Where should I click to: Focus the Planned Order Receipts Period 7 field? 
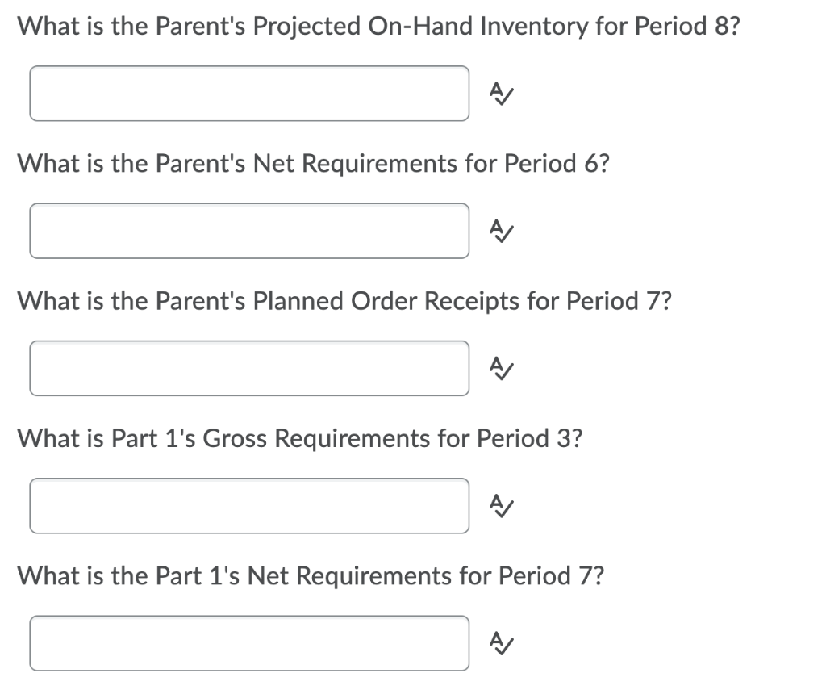coord(249,368)
